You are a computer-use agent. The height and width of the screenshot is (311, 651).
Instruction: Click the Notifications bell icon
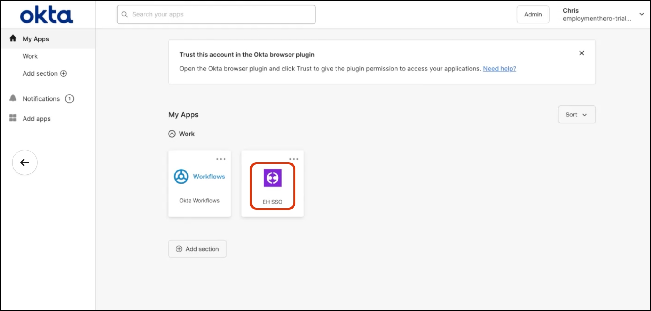[x=13, y=98]
